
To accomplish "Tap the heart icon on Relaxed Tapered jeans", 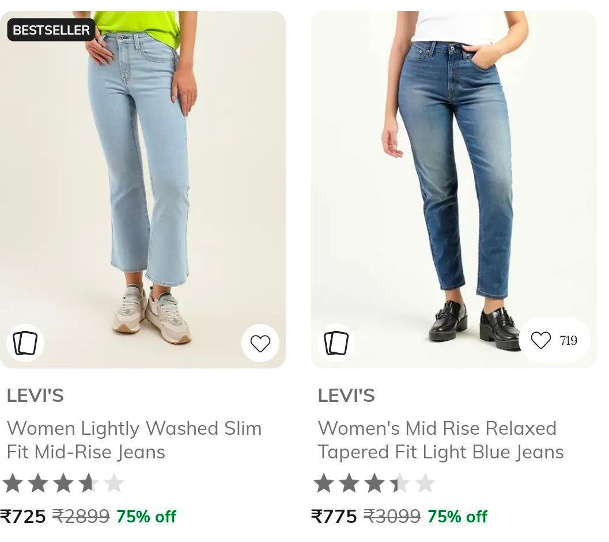I will (x=540, y=340).
